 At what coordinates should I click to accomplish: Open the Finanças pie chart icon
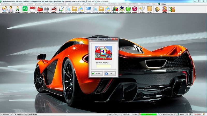pyautogui.click(x=115, y=10)
